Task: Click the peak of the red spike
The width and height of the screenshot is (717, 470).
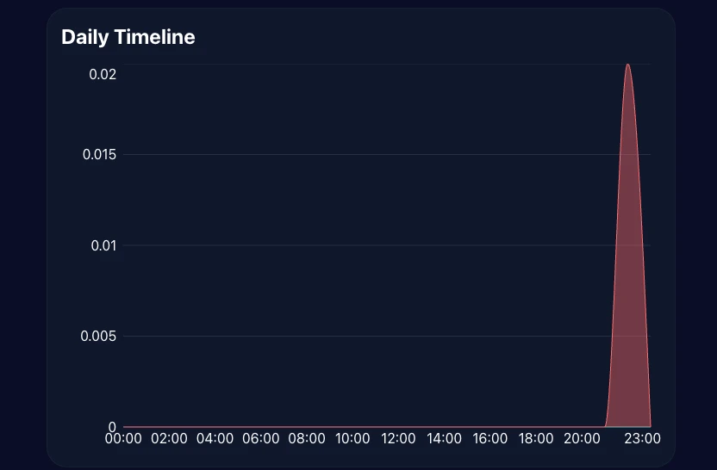Action: (x=627, y=65)
